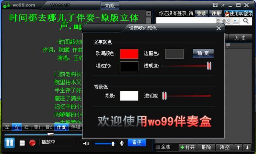This screenshot has width=256, height=154.
Task: Open the 历史 history tab
Action: pyautogui.click(x=240, y=38)
